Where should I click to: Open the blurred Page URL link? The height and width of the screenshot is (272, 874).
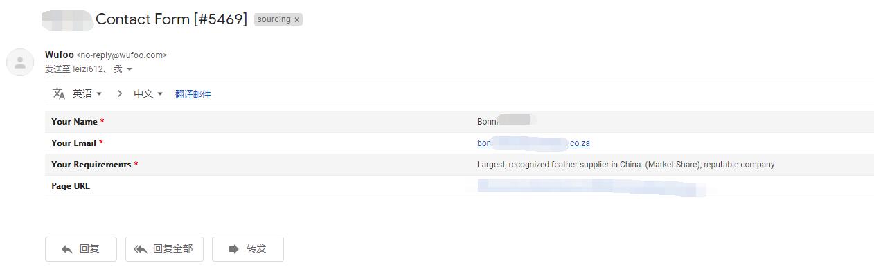591,186
